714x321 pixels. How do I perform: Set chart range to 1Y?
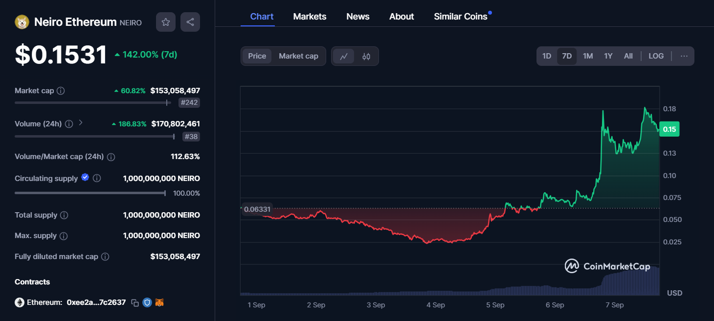tap(608, 56)
